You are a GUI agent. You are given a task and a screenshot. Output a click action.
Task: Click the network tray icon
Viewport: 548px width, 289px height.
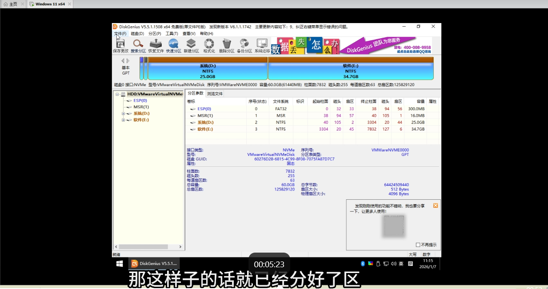click(x=386, y=264)
